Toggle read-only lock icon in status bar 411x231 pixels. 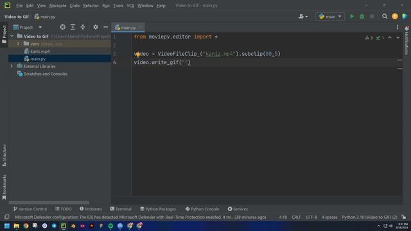pos(404,217)
